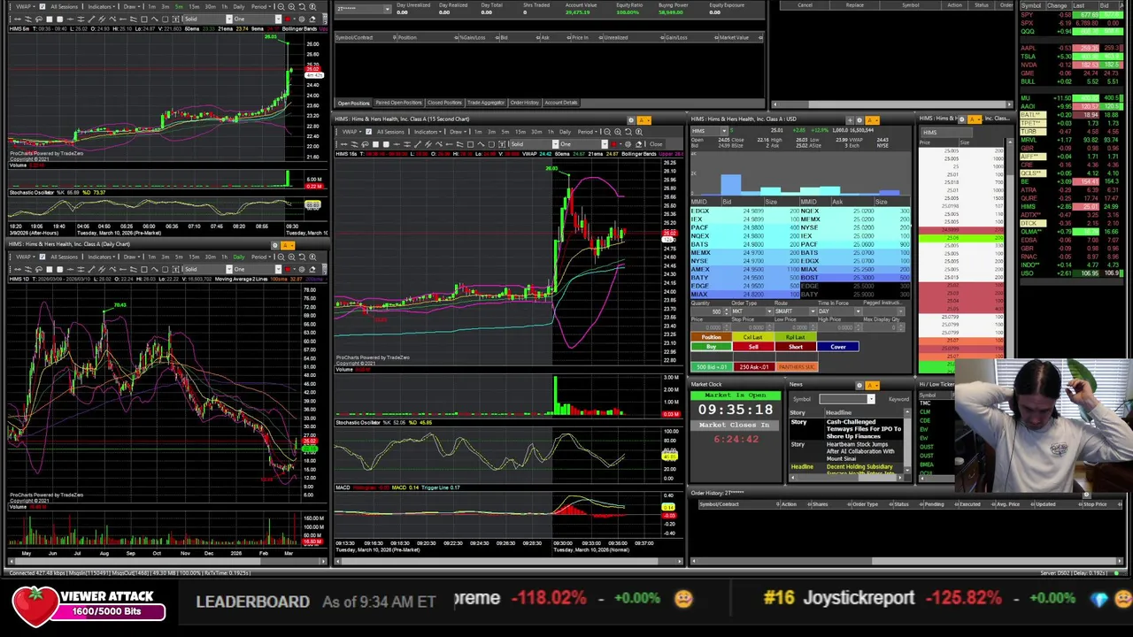1133x637 pixels.
Task: Click the eraser tool on 15 Second Chart
Action: 639,144
